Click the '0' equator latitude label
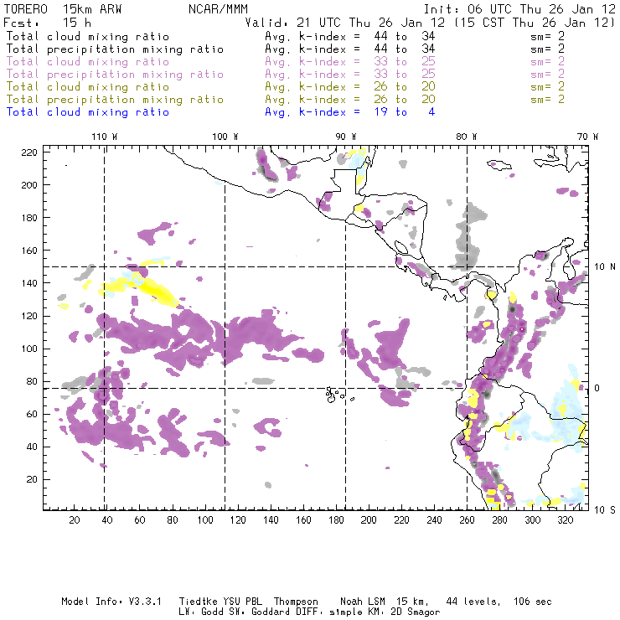The height and width of the screenshot is (620, 620). (x=597, y=388)
